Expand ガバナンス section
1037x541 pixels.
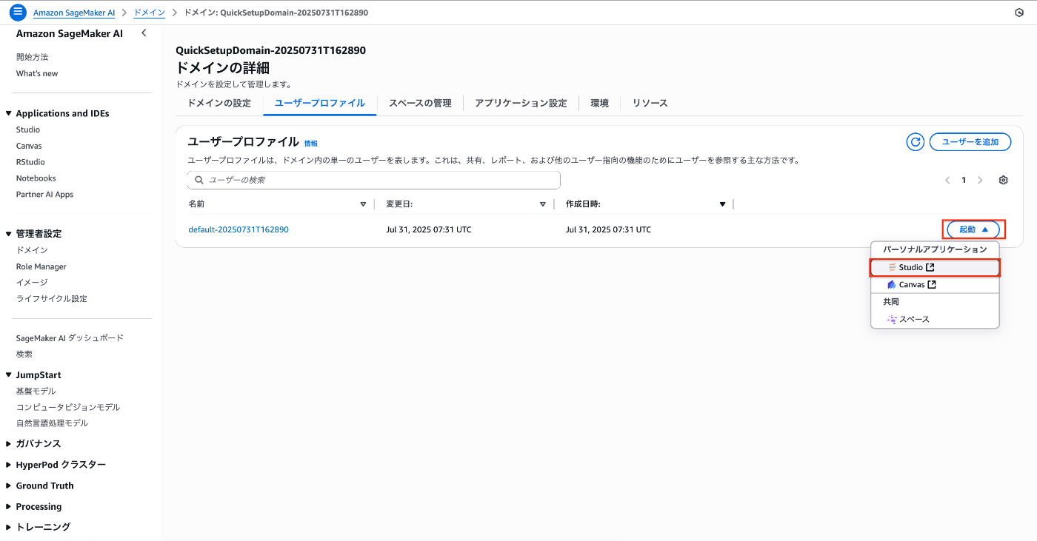(x=9, y=444)
